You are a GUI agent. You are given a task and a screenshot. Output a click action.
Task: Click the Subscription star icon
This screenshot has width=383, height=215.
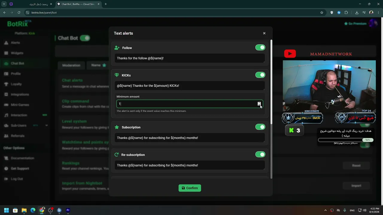[x=117, y=127]
